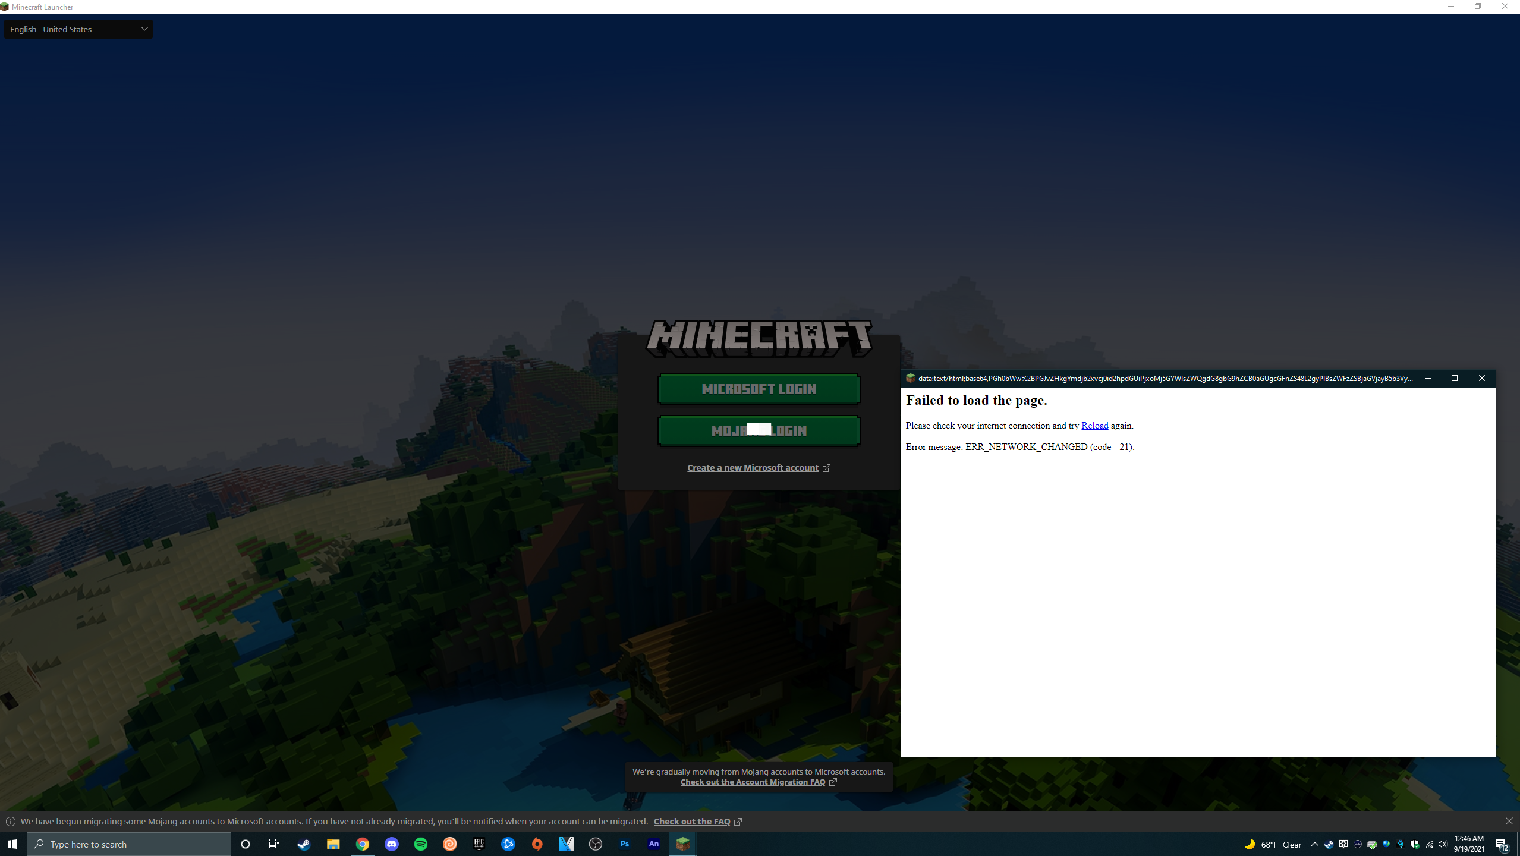The height and width of the screenshot is (856, 1520).
Task: Open the volume control in system tray
Action: point(1443,844)
